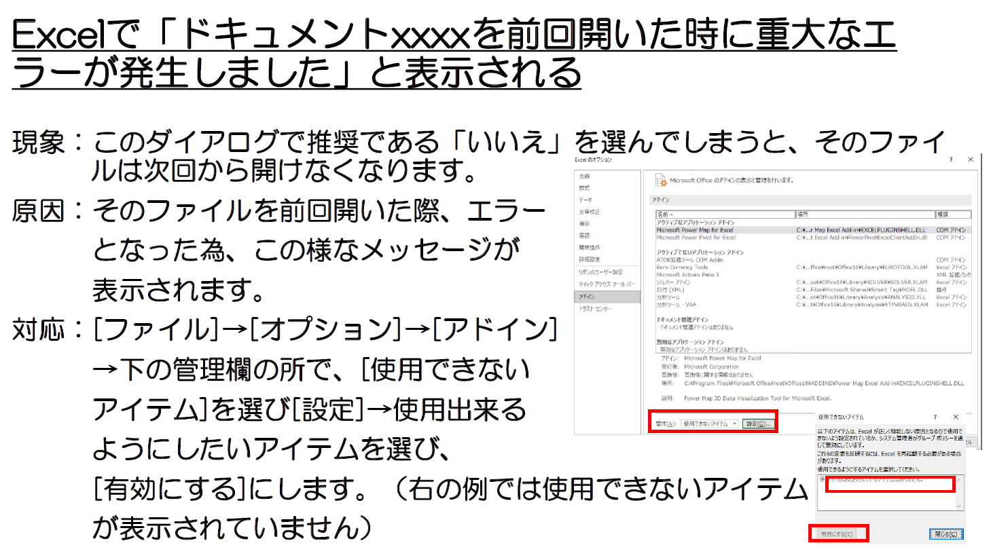The height and width of the screenshot is (560, 991).
Task: Click the 有効にする(E) button
Action: (836, 534)
